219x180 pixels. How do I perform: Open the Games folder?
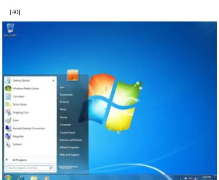click(64, 117)
